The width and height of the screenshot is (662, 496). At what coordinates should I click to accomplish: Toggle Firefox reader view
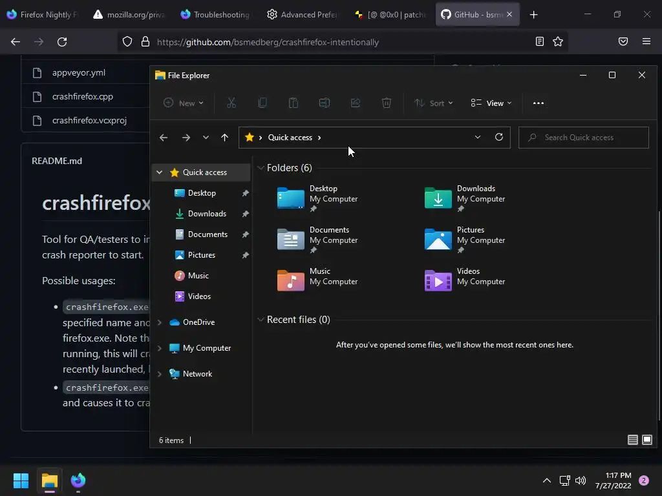pos(539,41)
